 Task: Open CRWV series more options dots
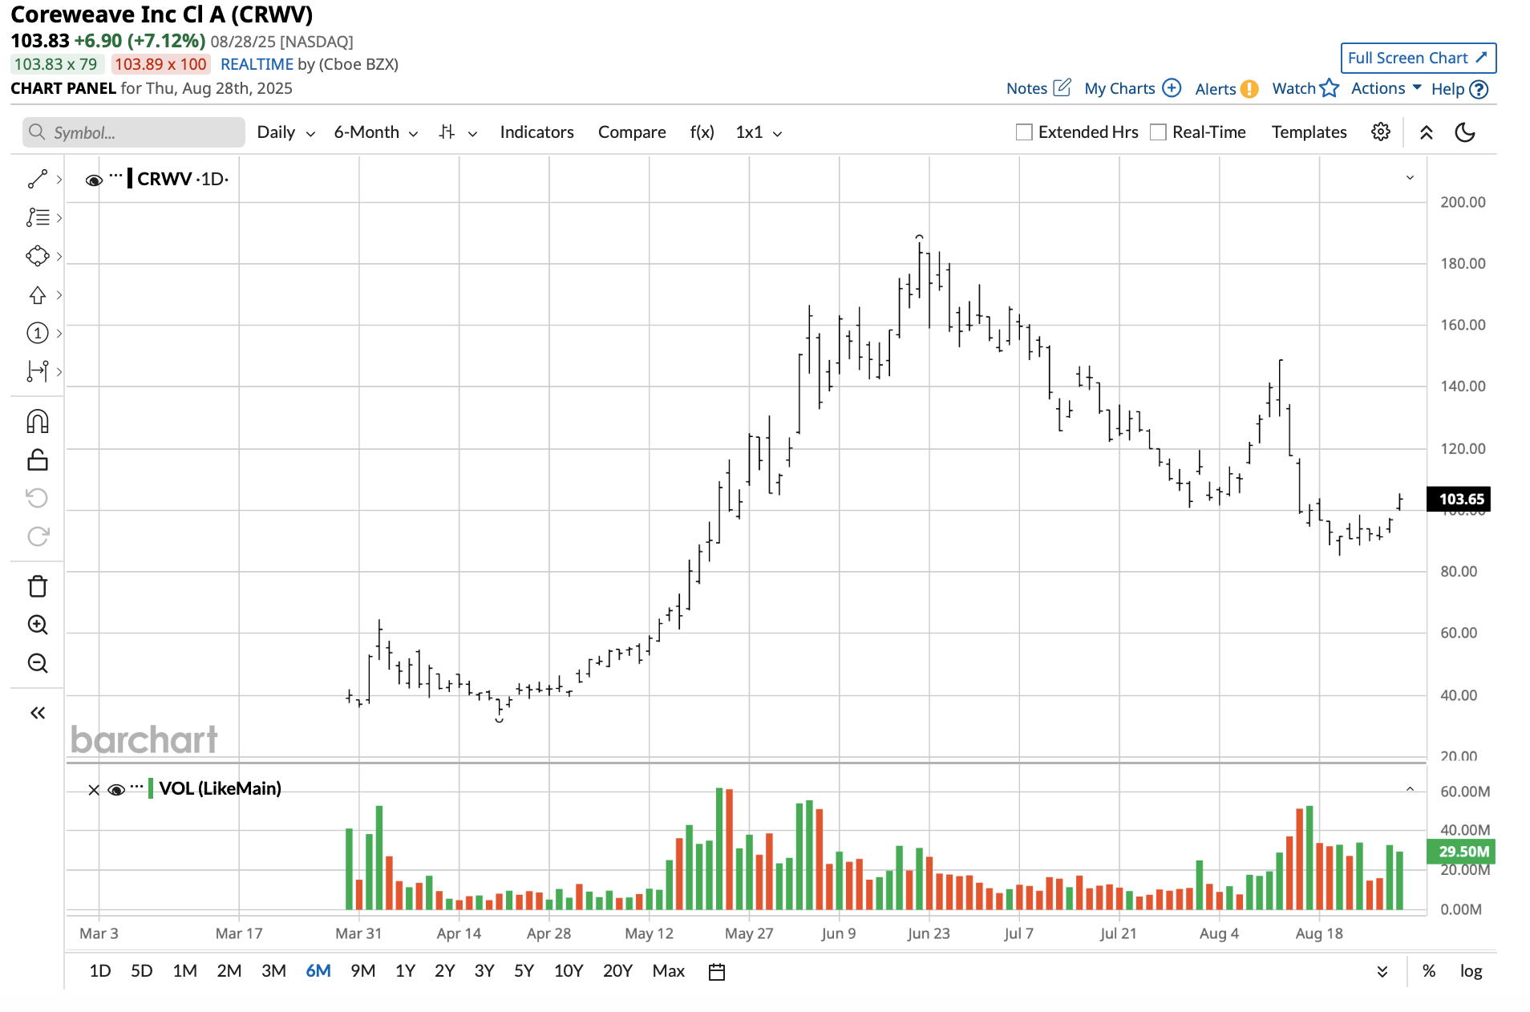[x=116, y=176]
